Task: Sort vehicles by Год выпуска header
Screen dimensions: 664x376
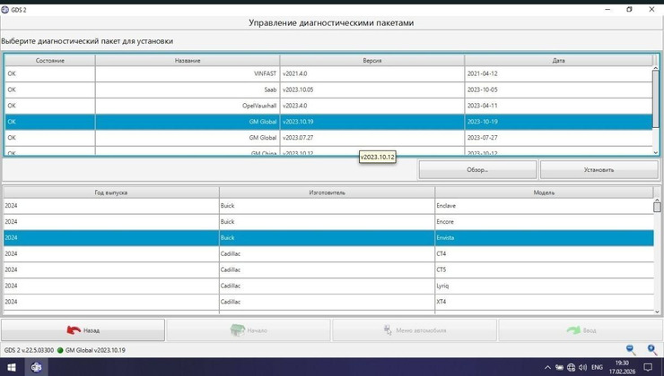Action: (x=111, y=192)
